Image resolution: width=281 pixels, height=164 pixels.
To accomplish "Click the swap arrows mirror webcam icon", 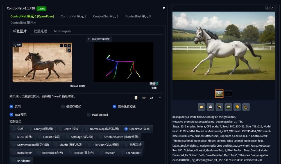I will point(151,98).
